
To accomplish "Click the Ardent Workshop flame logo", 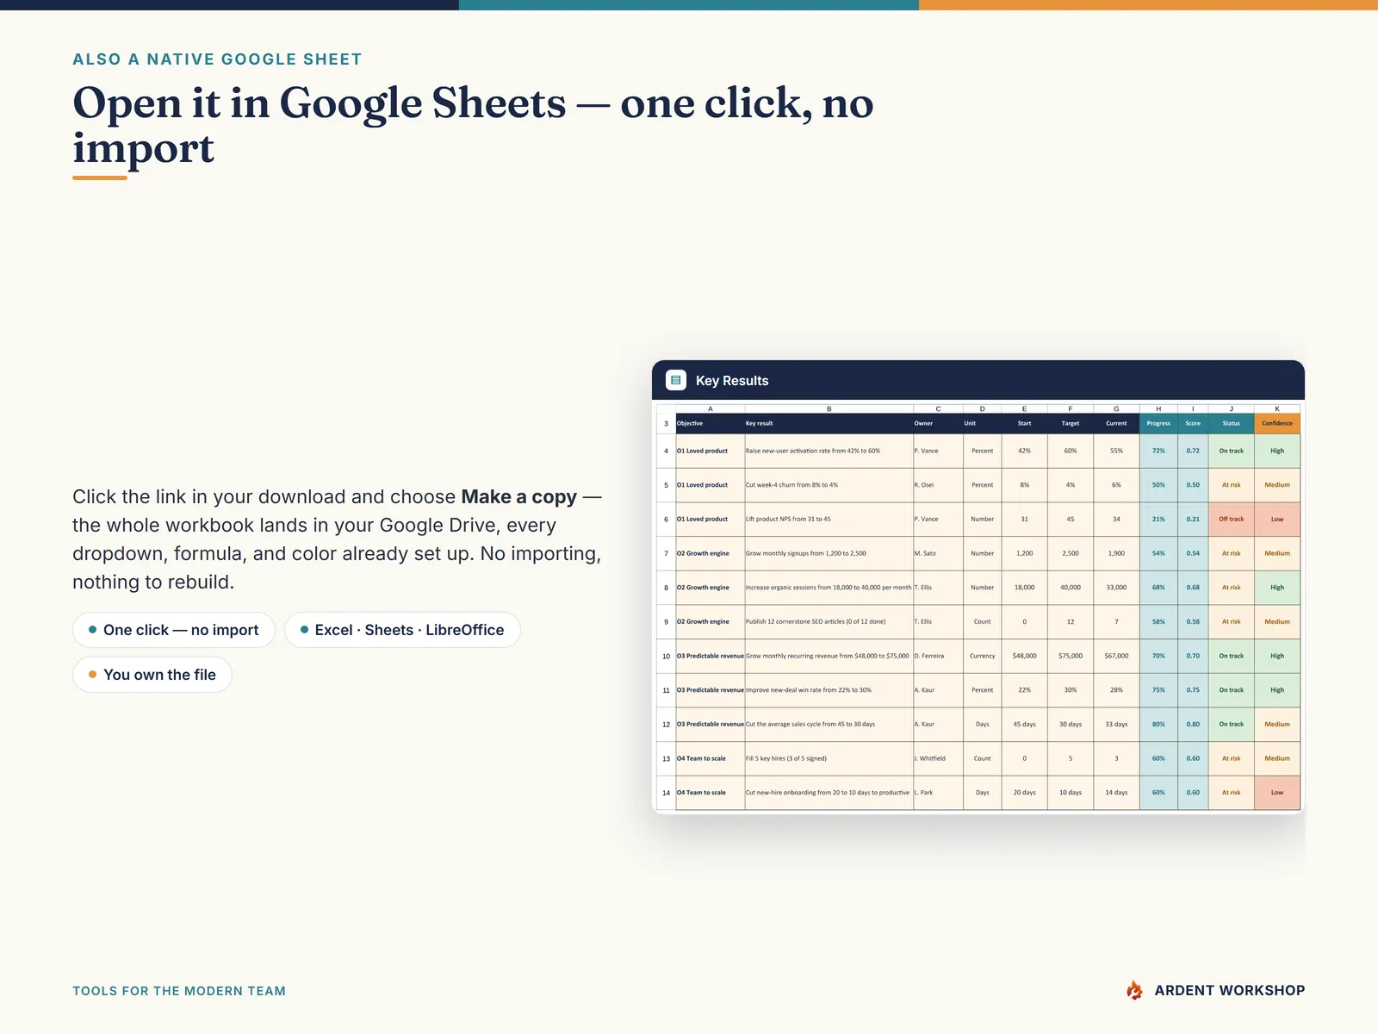I will 1134,990.
